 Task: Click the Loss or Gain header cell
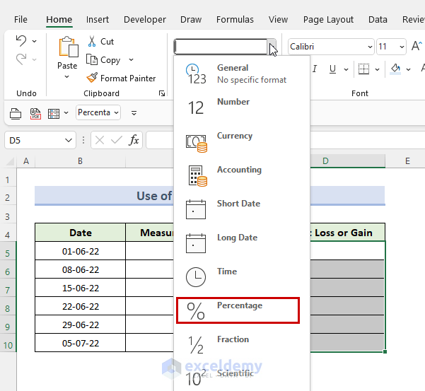(347, 233)
